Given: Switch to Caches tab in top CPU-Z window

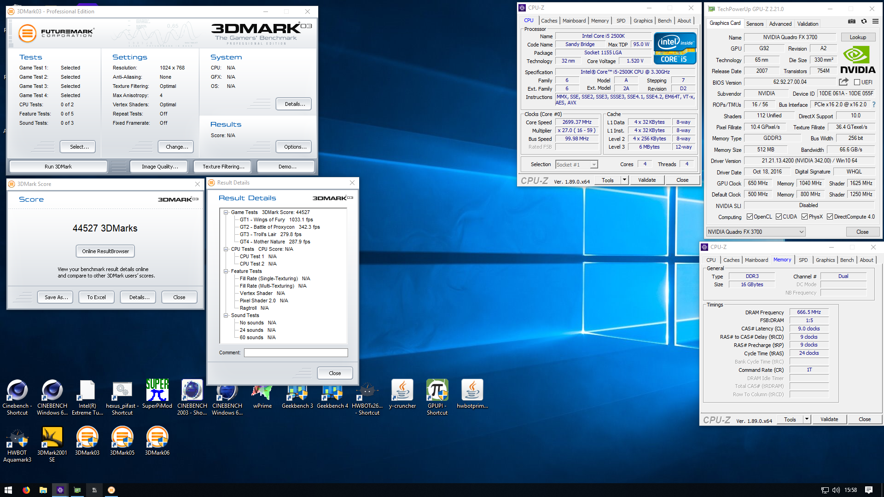Looking at the screenshot, I should pos(549,21).
